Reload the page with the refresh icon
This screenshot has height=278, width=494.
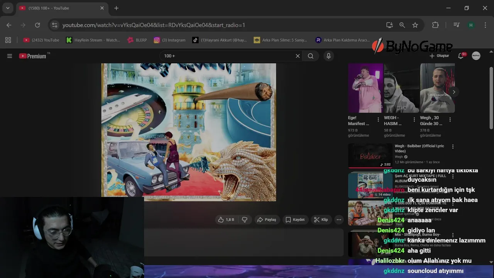click(37, 25)
